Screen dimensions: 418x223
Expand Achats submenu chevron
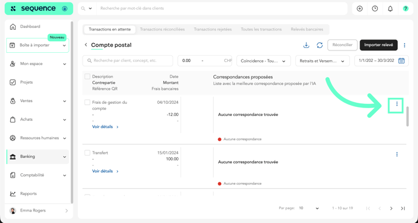64,120
